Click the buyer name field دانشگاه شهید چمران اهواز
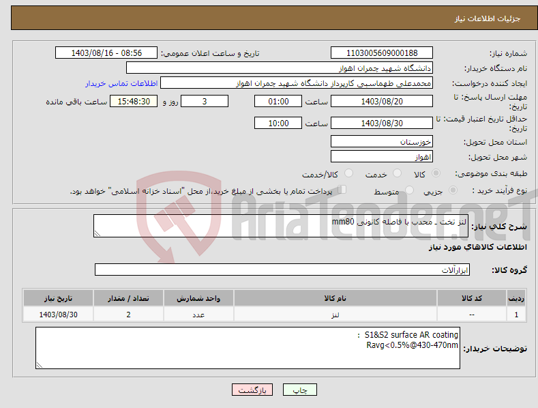 pyautogui.click(x=280, y=68)
